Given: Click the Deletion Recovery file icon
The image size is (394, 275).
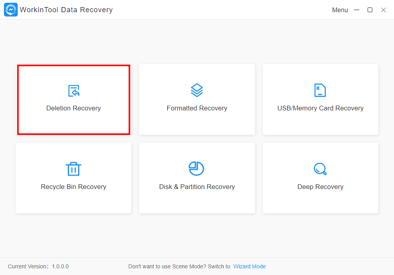Looking at the screenshot, I should tap(74, 91).
